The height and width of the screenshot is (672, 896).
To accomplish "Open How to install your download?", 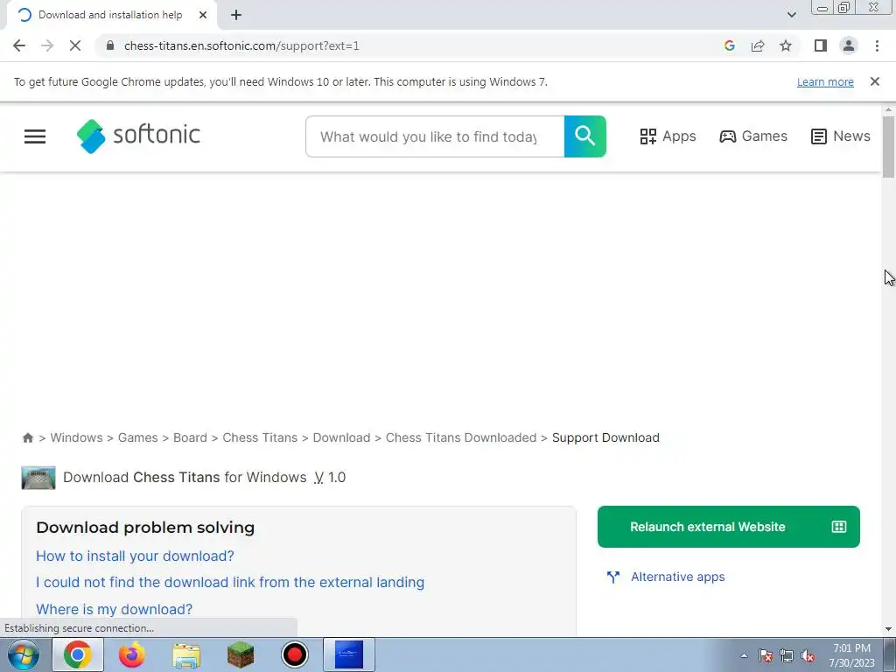I will tap(135, 556).
